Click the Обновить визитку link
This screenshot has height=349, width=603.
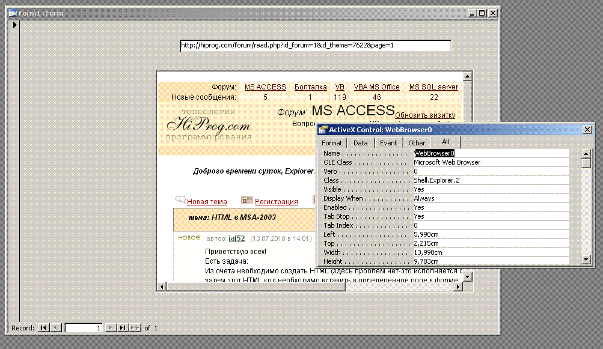pos(425,115)
